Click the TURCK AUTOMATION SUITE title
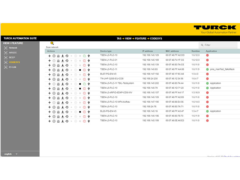The image size is (240, 180). pos(20,38)
